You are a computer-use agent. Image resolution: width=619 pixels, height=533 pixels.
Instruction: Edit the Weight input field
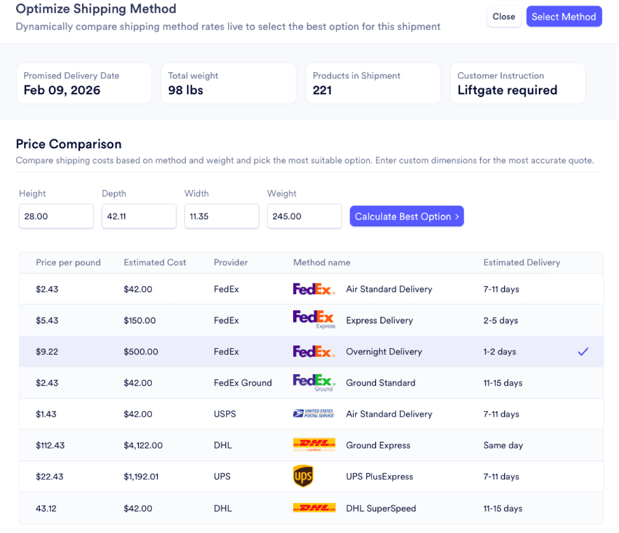[x=304, y=217]
